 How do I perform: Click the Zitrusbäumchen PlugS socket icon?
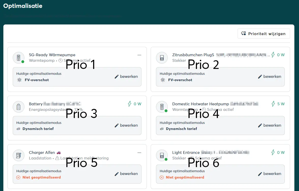[x=162, y=58]
